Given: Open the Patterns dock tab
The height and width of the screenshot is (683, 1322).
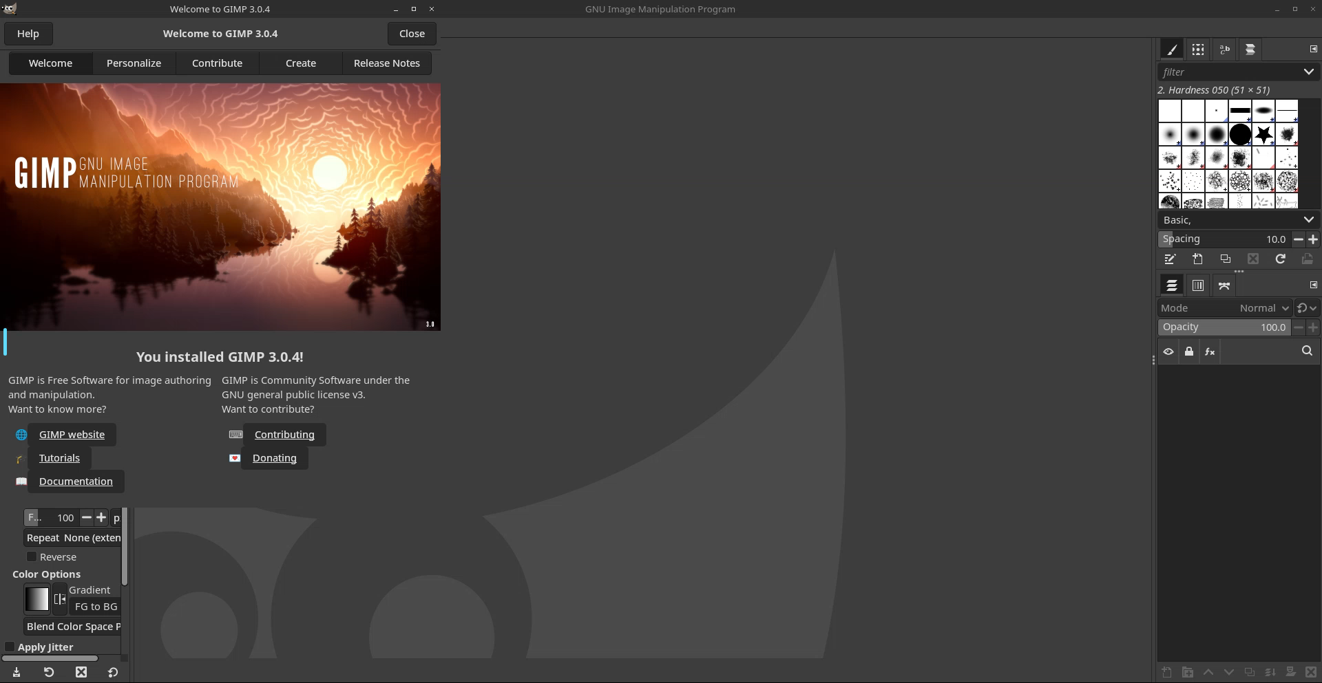Looking at the screenshot, I should [x=1198, y=50].
